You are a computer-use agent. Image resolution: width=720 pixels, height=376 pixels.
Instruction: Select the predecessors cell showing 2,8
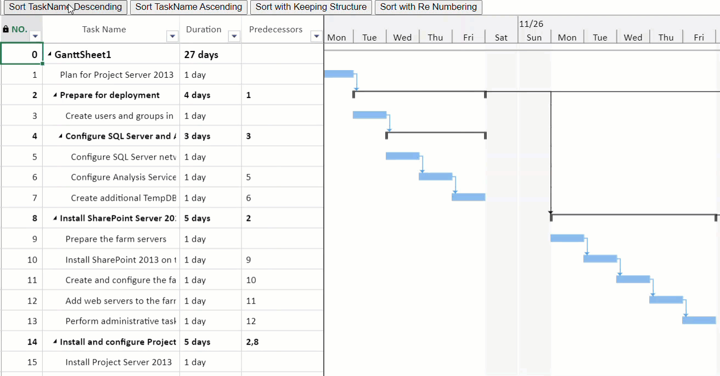283,342
